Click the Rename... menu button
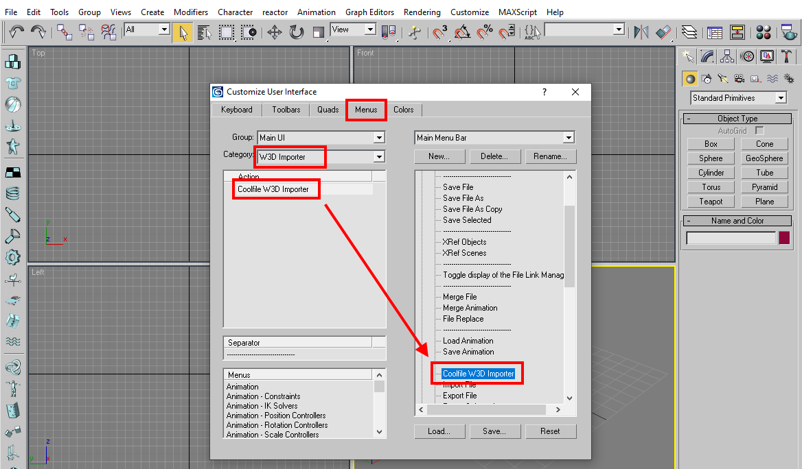Screen dimensions: 802x469 click(551, 156)
